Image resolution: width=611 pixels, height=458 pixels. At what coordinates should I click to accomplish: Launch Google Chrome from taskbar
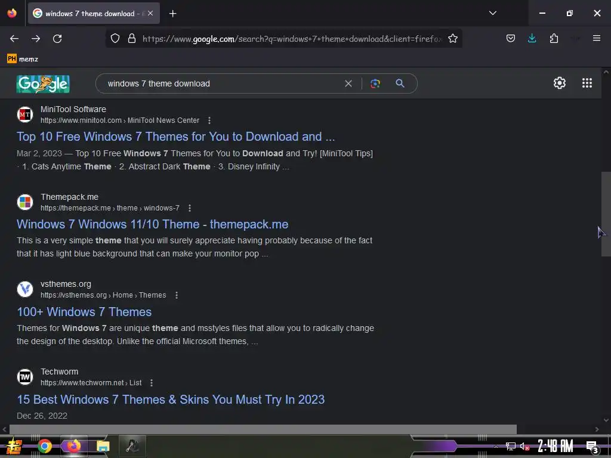(44, 446)
